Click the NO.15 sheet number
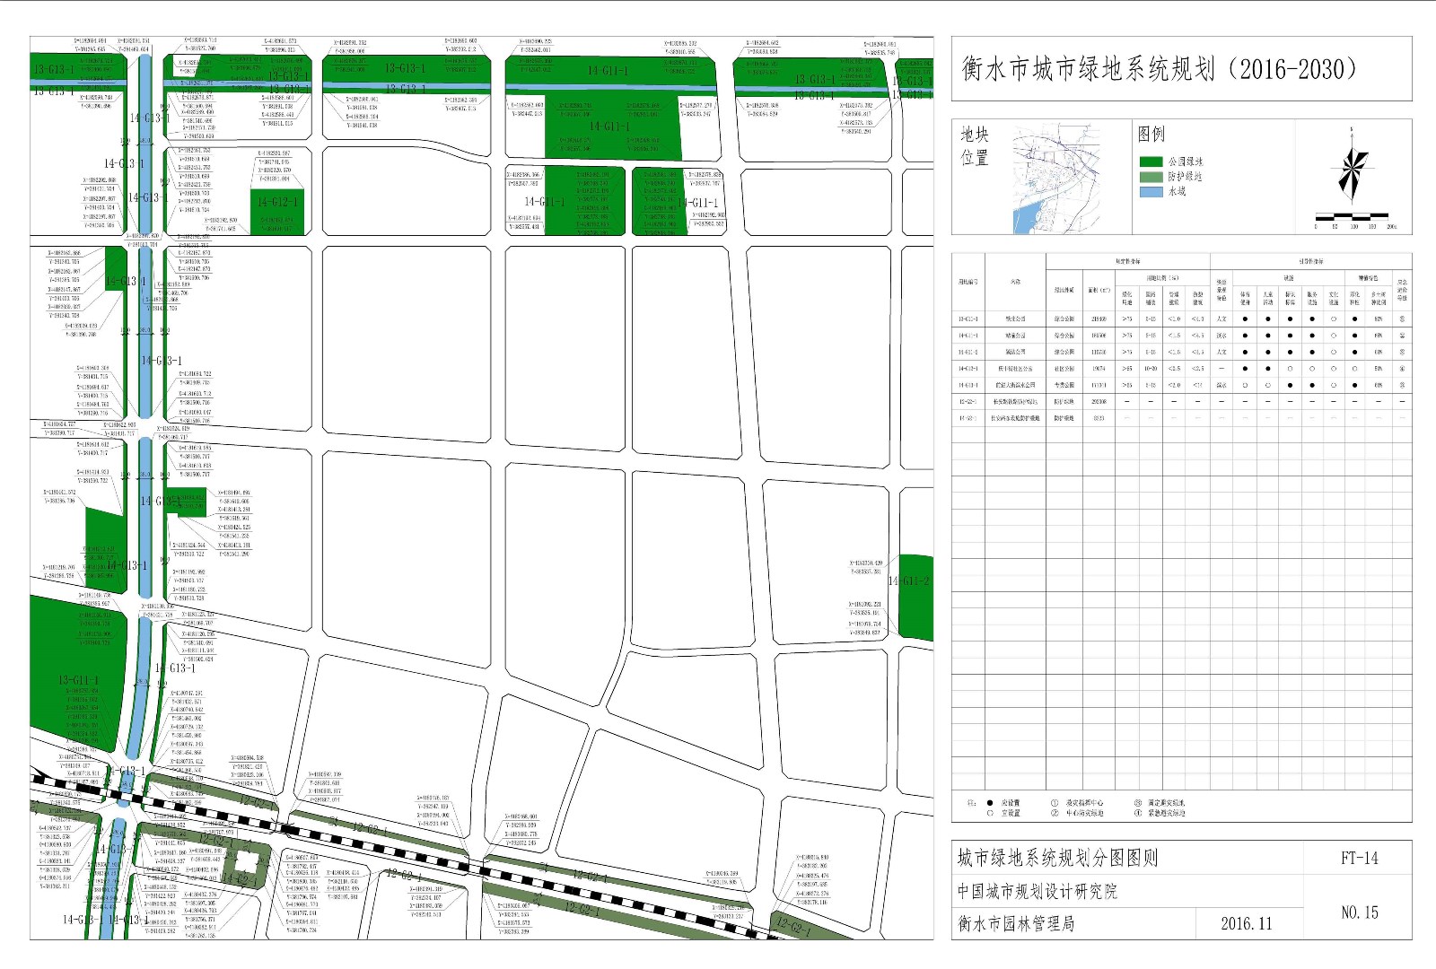Image resolution: width=1436 pixels, height=969 pixels. click(x=1359, y=912)
